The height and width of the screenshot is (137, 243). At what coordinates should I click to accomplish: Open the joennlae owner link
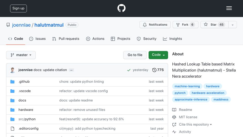pyautogui.click(x=21, y=25)
